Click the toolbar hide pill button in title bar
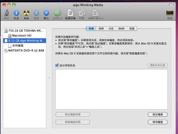 (x=171, y=5)
